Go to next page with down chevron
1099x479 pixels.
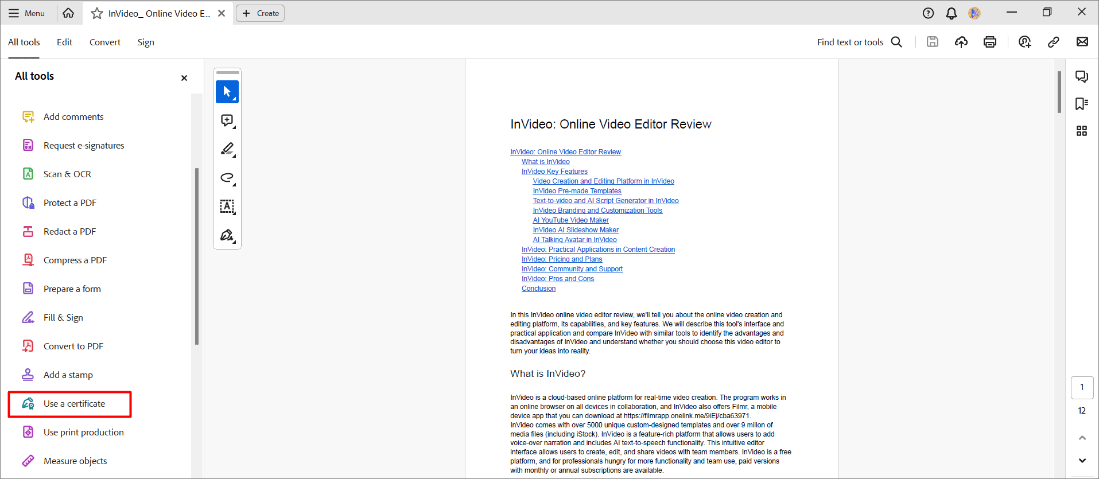click(x=1082, y=461)
